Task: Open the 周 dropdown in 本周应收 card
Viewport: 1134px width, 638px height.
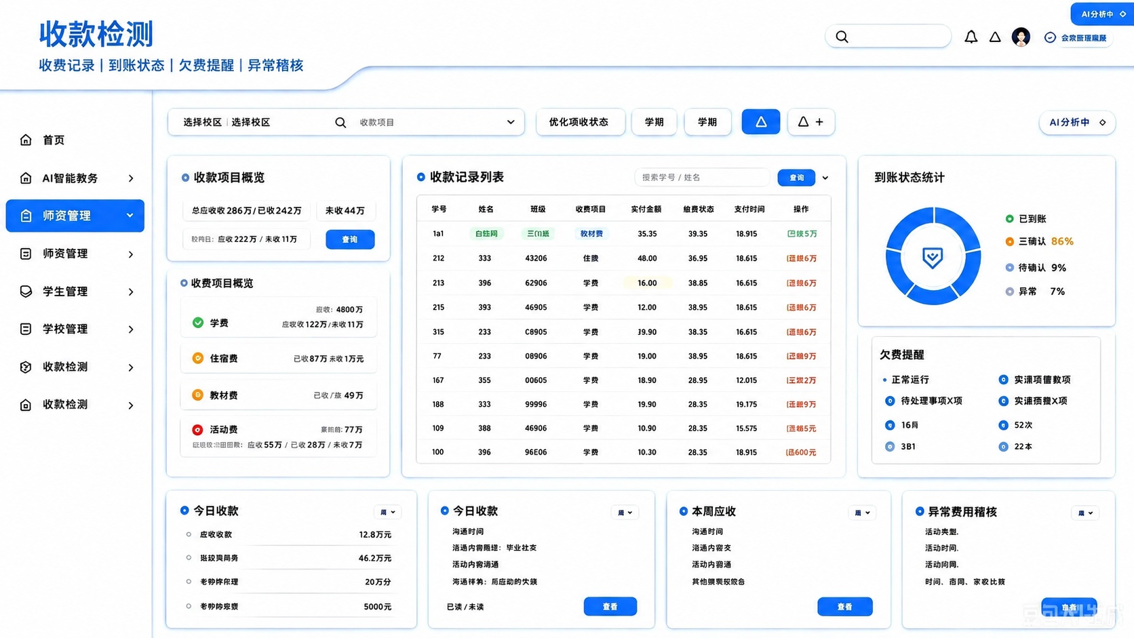Action: [862, 513]
